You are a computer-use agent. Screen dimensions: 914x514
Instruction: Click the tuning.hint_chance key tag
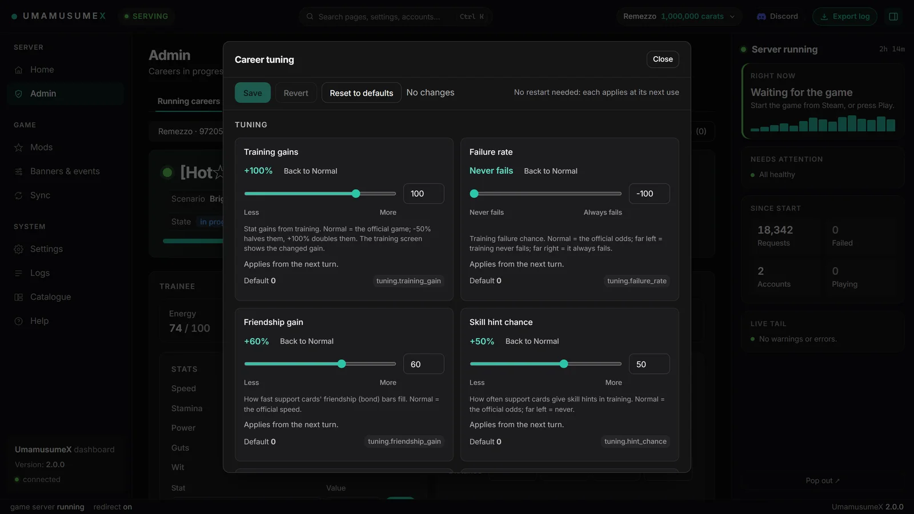tap(635, 441)
